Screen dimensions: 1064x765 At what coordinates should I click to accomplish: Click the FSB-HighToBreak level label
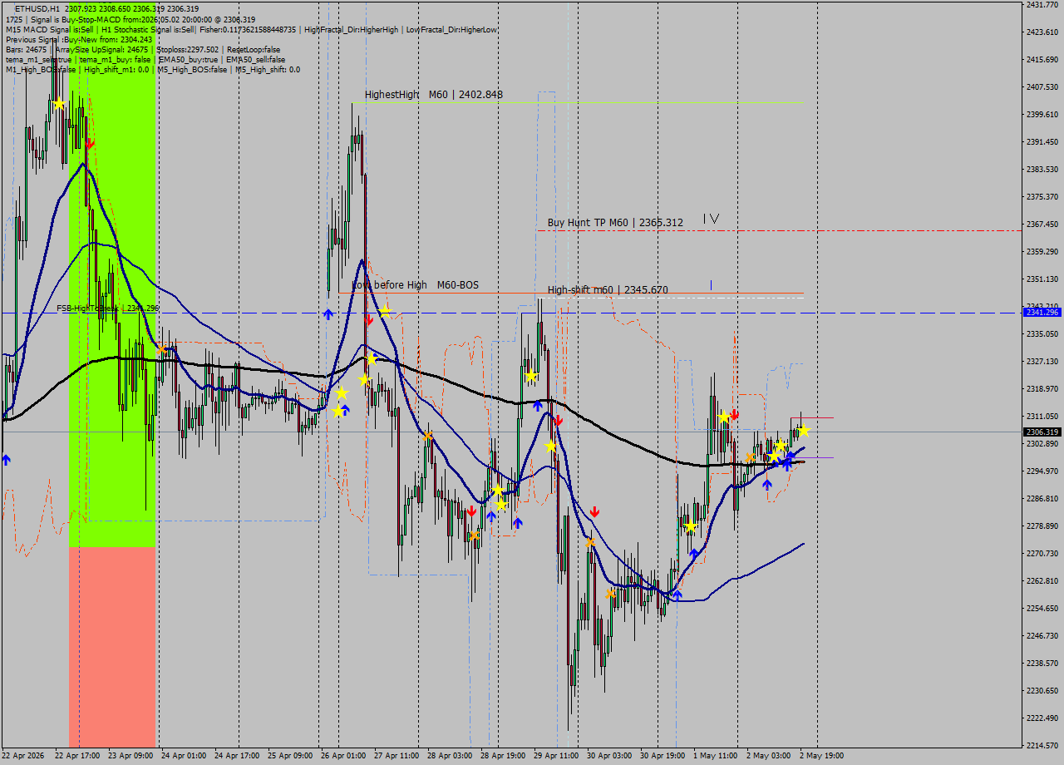pos(107,308)
